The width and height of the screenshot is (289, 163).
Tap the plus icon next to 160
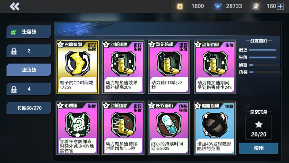[280, 6]
